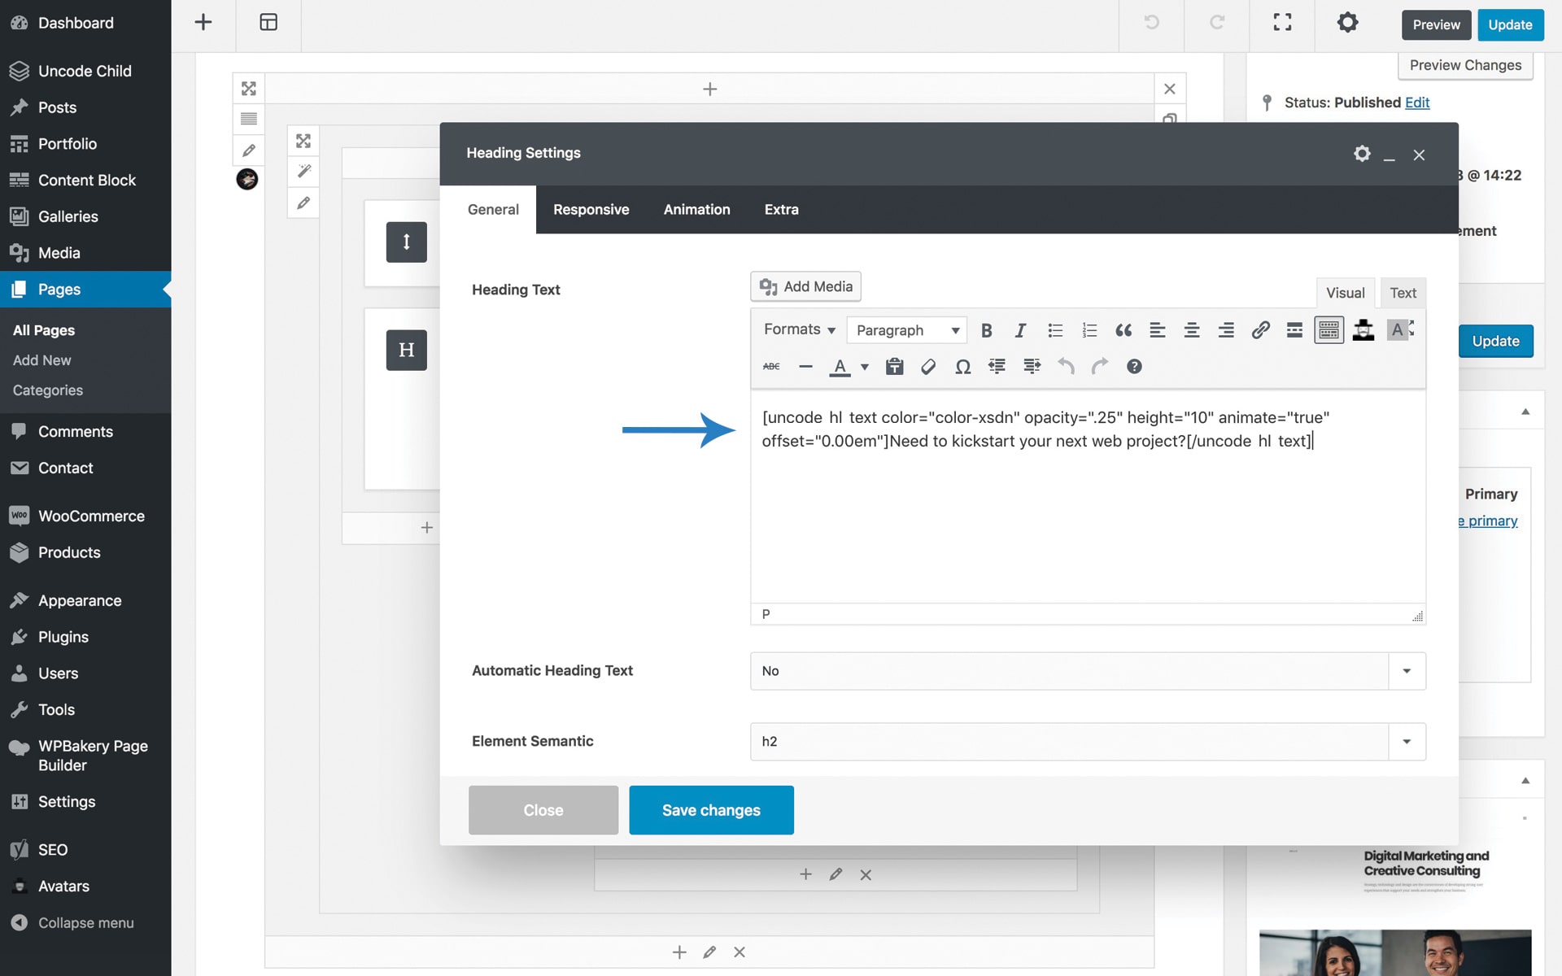Screen dimensions: 1562x976
Task: Open the text color picker arrow
Action: tap(865, 368)
